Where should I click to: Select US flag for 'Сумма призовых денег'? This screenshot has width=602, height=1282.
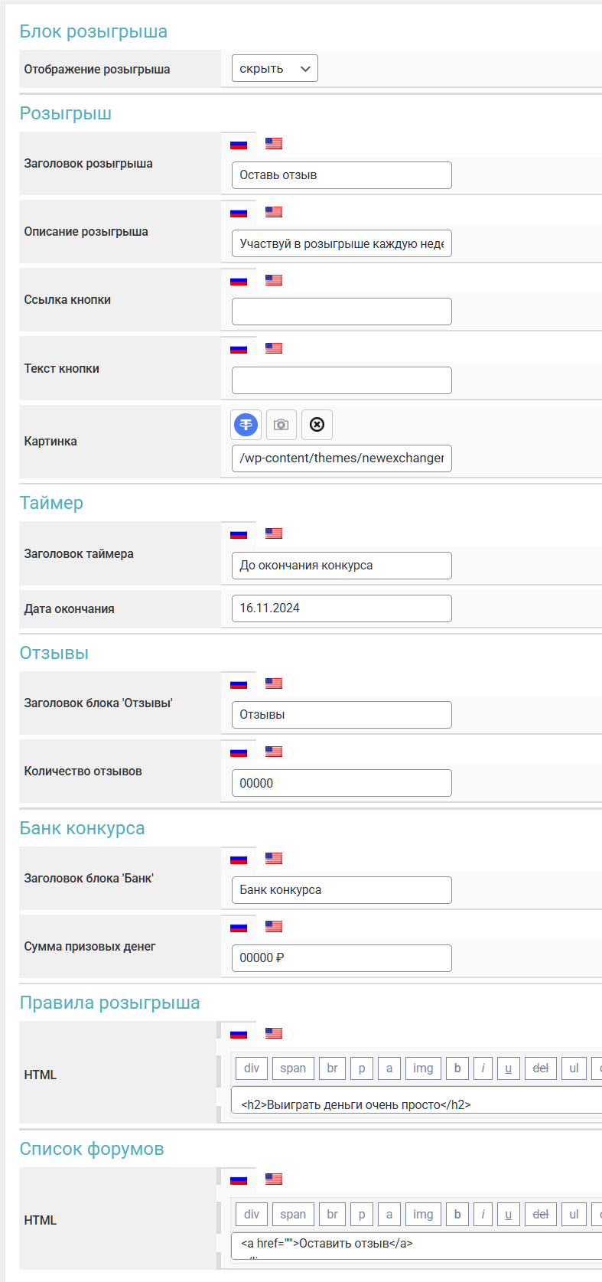274,927
